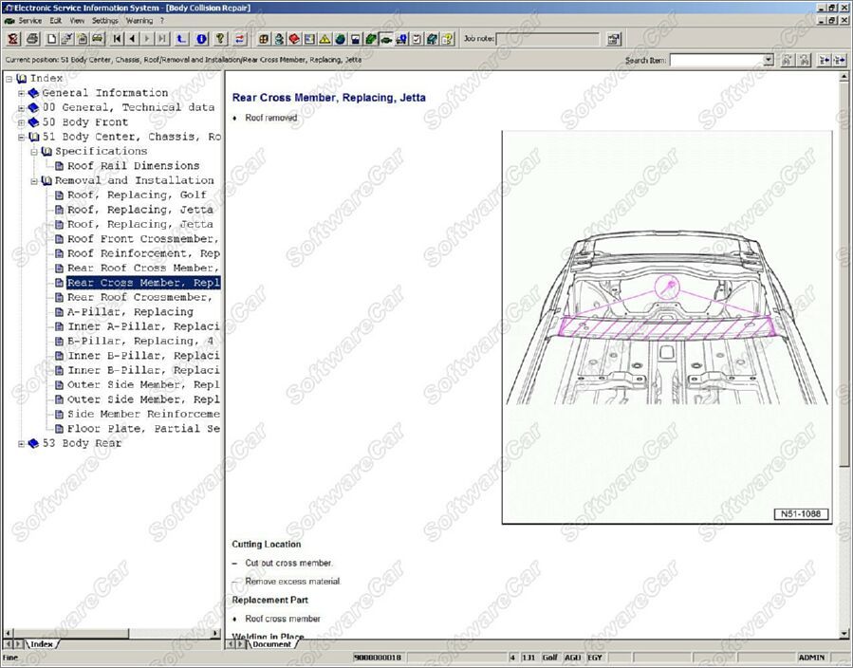853x668 pixels.
Task: Jump to first page with the skip-back arrow
Action: tap(118, 39)
